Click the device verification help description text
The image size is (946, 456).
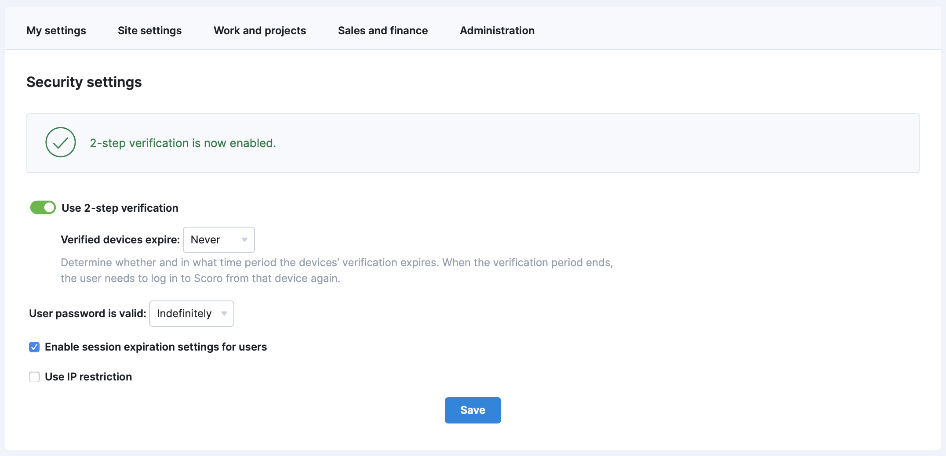(337, 271)
